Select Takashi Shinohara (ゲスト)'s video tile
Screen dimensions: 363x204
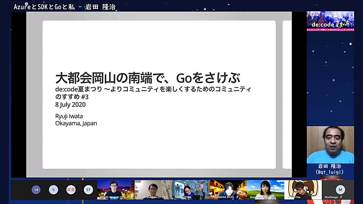[154, 190]
